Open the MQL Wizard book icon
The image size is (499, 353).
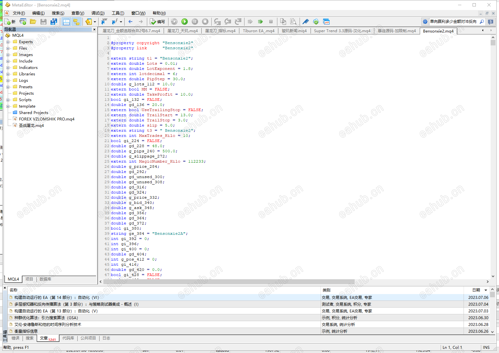coord(89,22)
